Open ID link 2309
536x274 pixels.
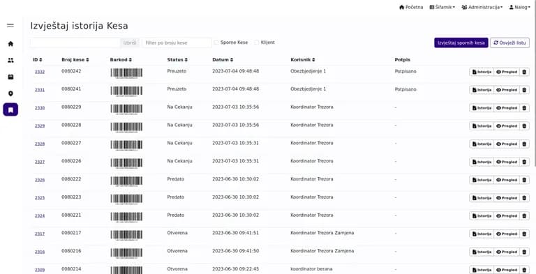(x=40, y=271)
